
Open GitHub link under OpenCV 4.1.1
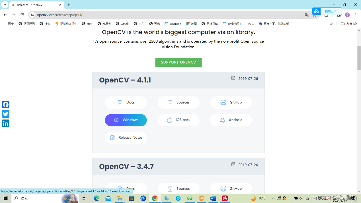click(x=231, y=102)
